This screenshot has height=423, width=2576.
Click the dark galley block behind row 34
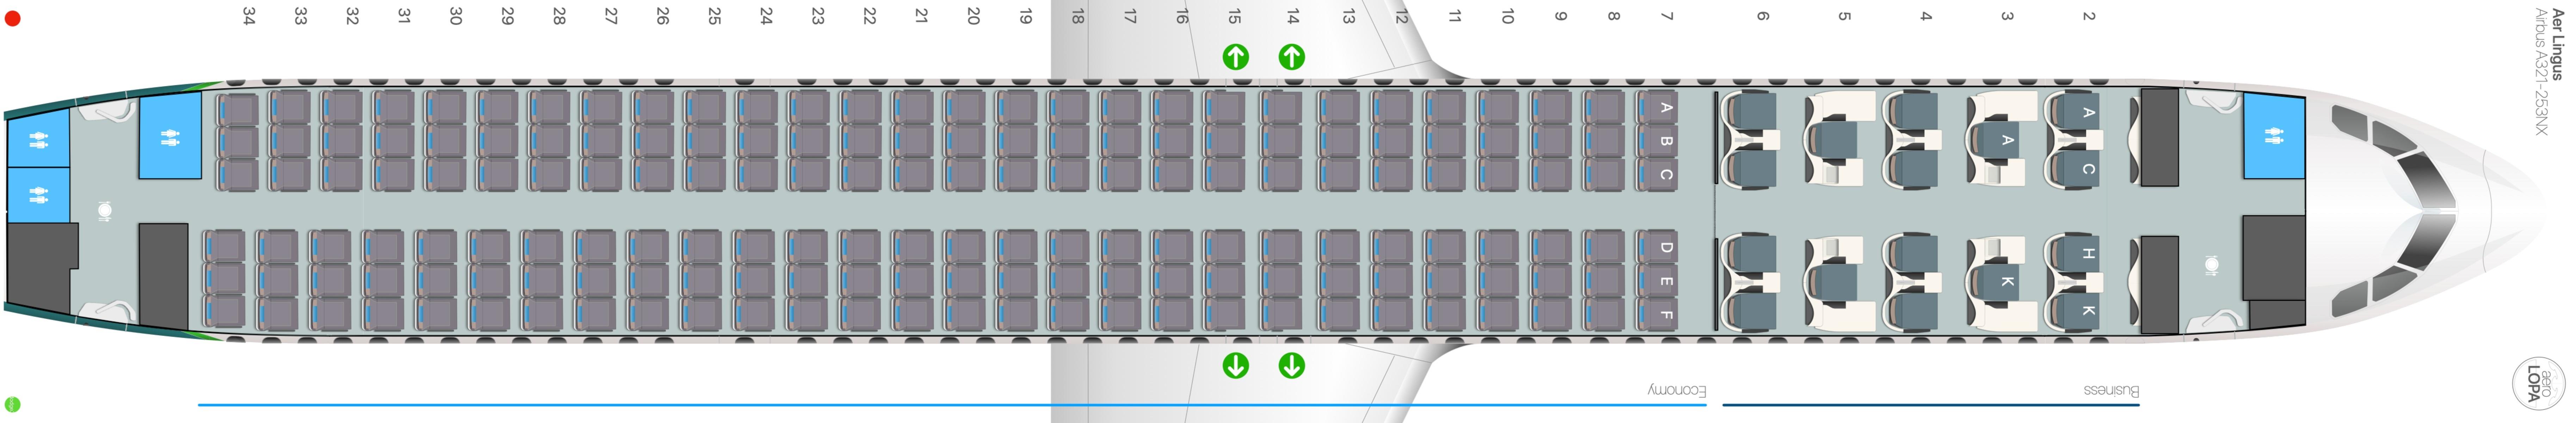(163, 274)
